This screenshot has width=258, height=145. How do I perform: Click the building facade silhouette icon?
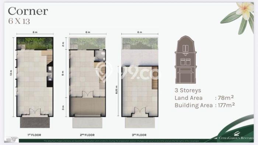[186, 60]
